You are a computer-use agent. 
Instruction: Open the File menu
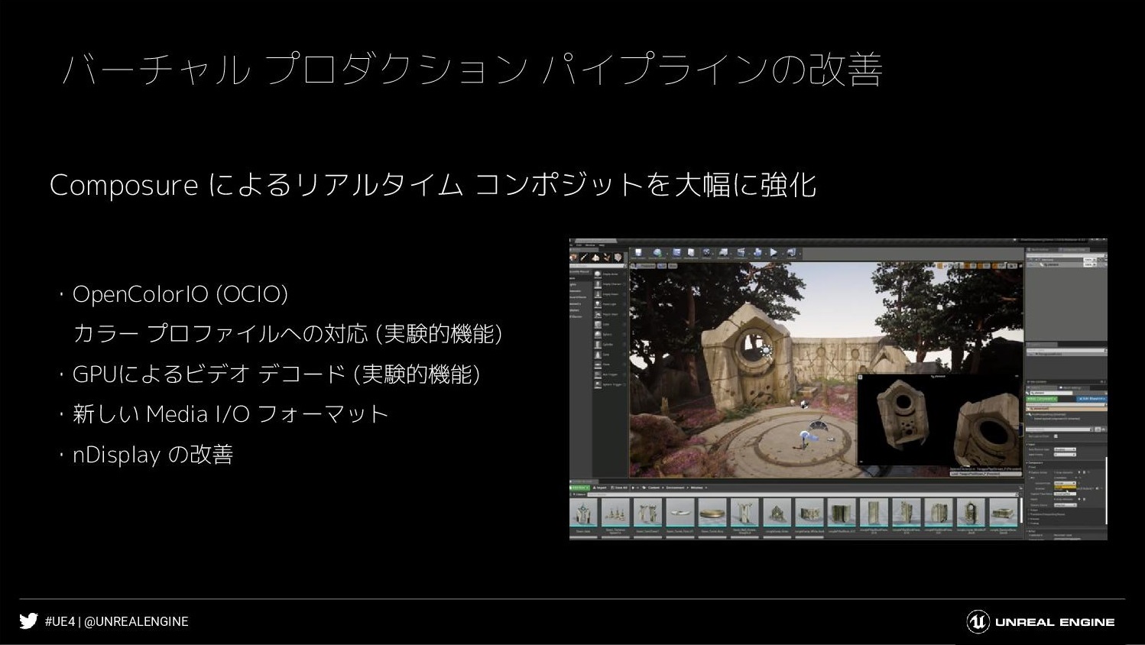[572, 245]
